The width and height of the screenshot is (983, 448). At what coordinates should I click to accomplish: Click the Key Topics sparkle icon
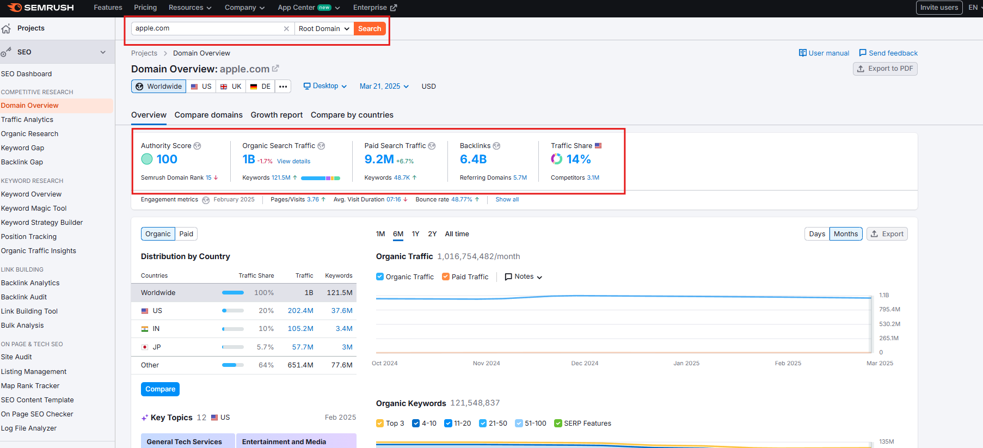tap(145, 418)
